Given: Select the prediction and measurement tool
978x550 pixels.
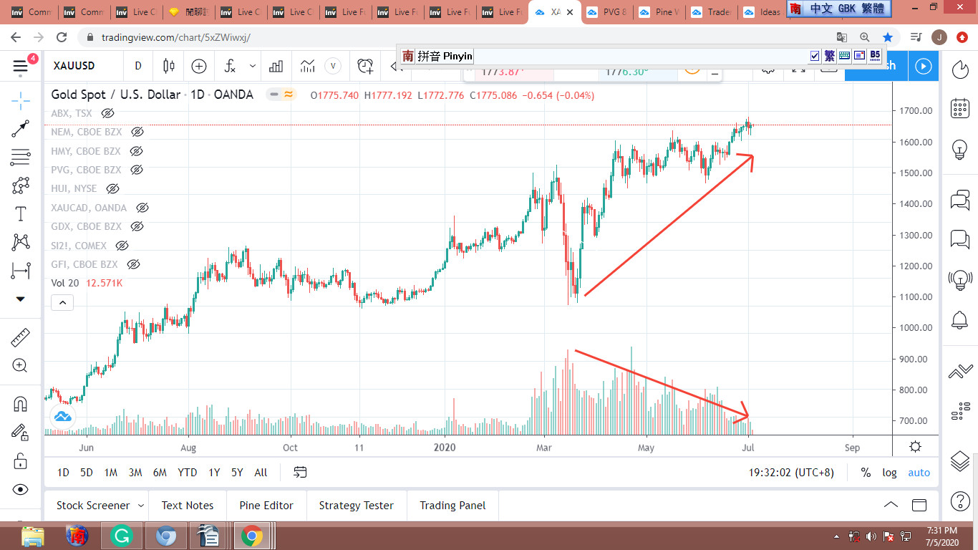Looking at the screenshot, I should tap(20, 271).
